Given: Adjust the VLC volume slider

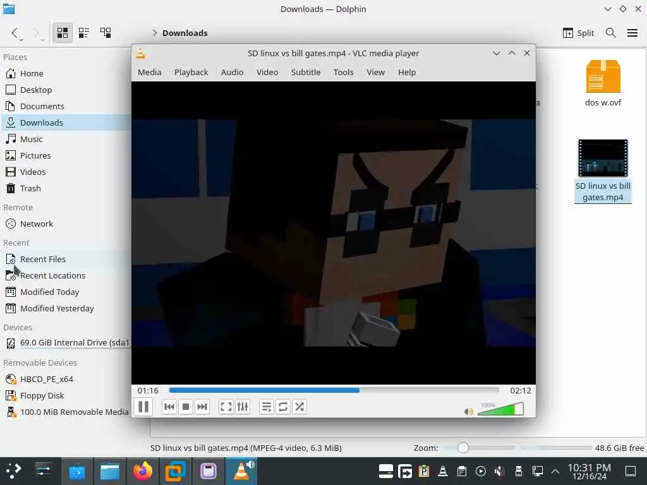Looking at the screenshot, I should coord(500,409).
